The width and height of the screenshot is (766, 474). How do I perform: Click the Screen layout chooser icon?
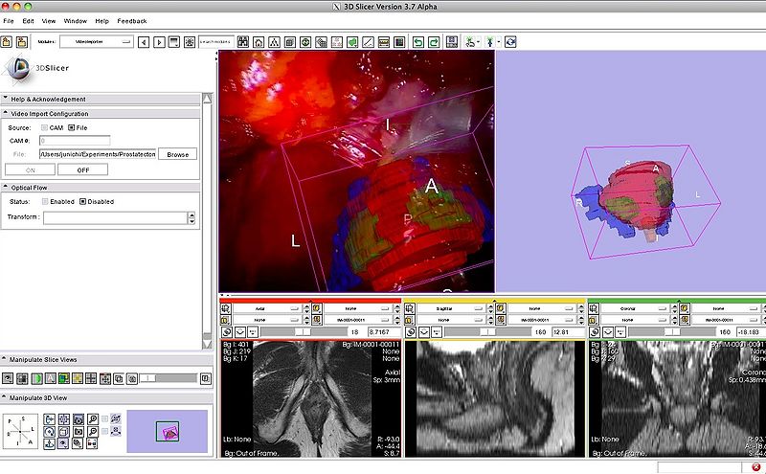coord(452,42)
